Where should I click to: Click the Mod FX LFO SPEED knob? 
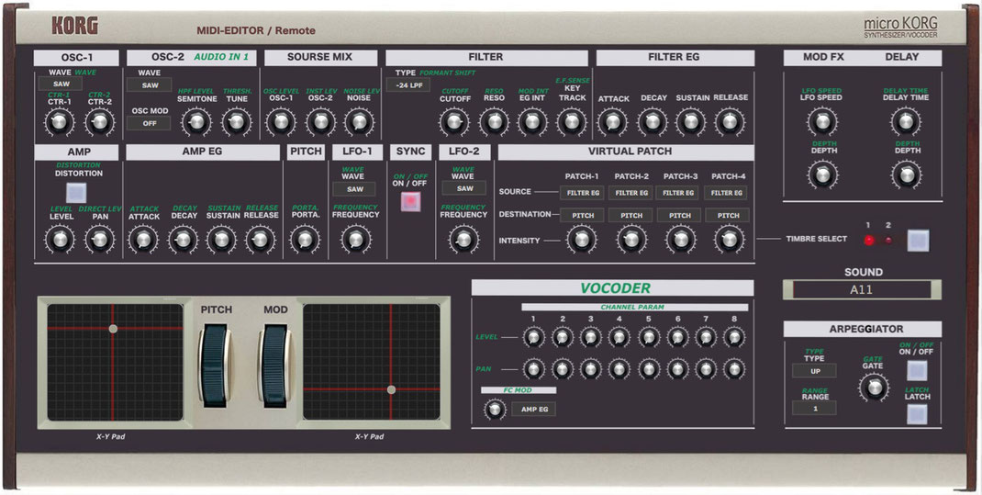822,122
